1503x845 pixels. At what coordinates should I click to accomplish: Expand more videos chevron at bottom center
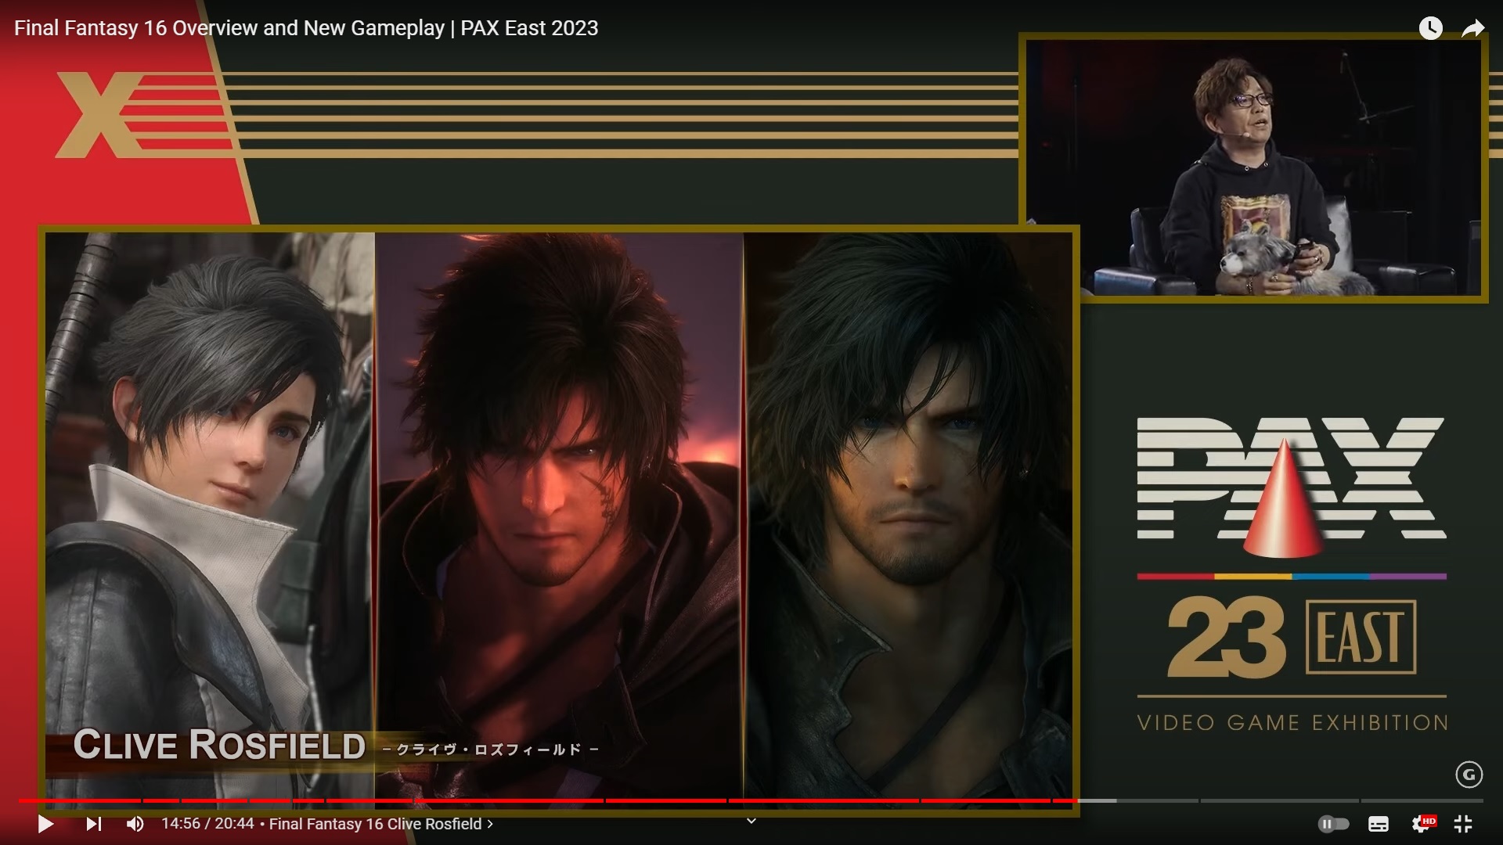[x=751, y=821]
